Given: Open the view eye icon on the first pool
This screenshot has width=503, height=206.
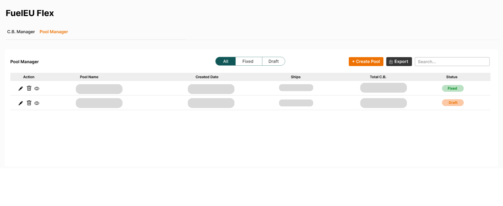Looking at the screenshot, I should (37, 88).
